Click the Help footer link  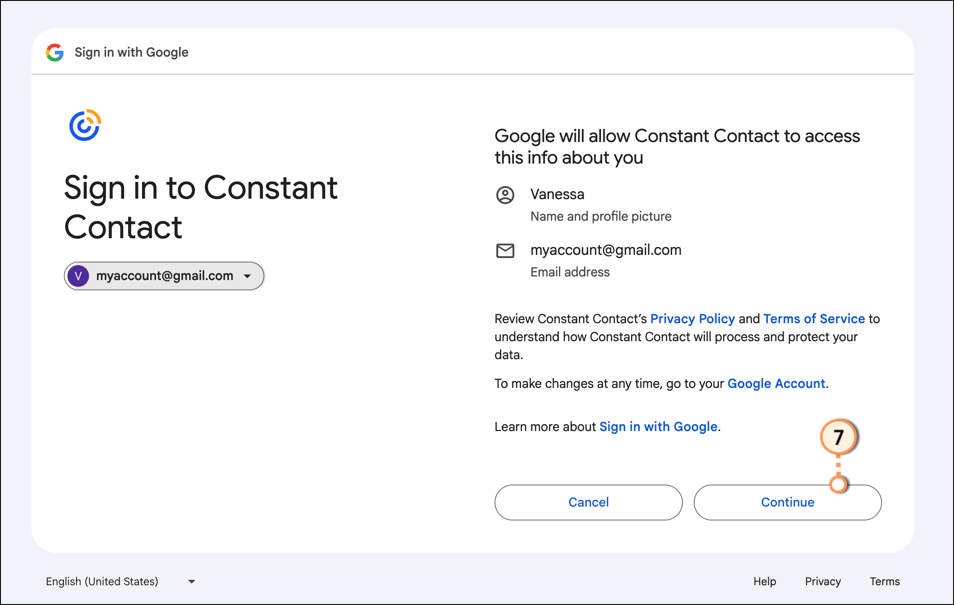pyautogui.click(x=765, y=582)
